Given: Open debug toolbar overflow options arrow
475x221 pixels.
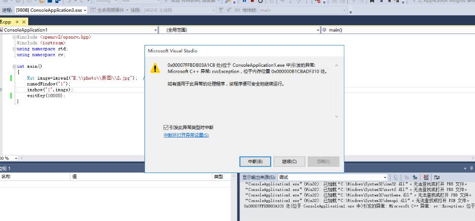Looking at the screenshot, I should (350, 12).
